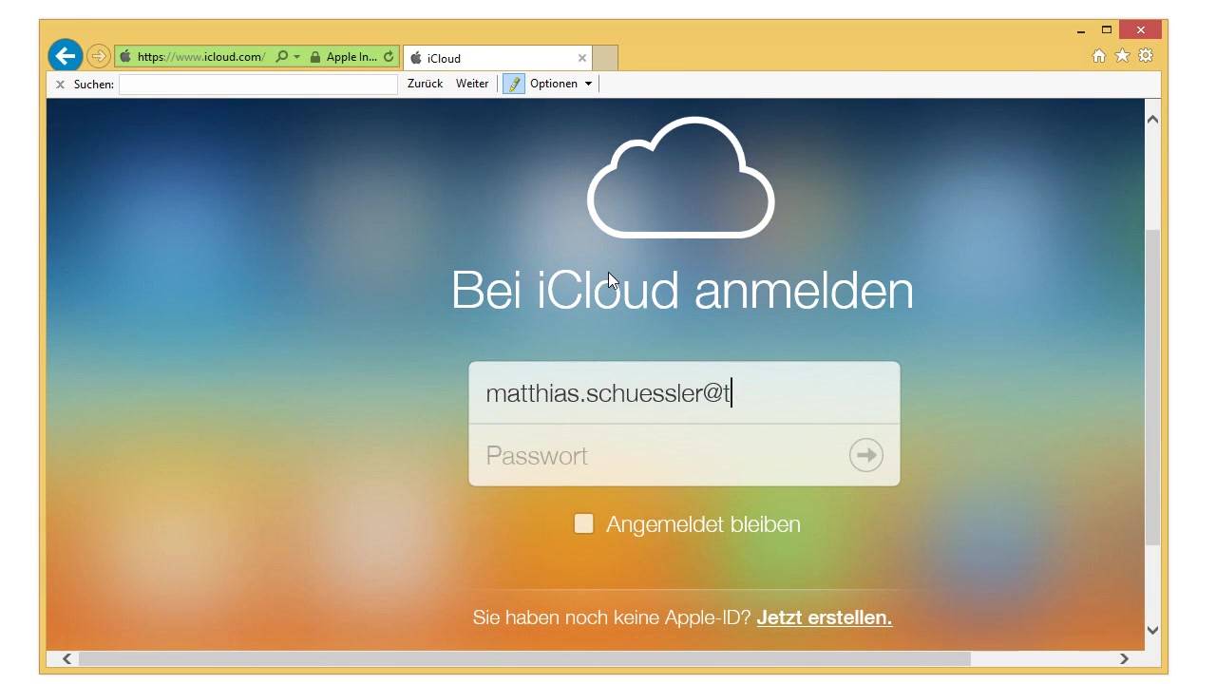Toggle the highlight matches pen icon
The height and width of the screenshot is (684, 1216).
tap(514, 84)
